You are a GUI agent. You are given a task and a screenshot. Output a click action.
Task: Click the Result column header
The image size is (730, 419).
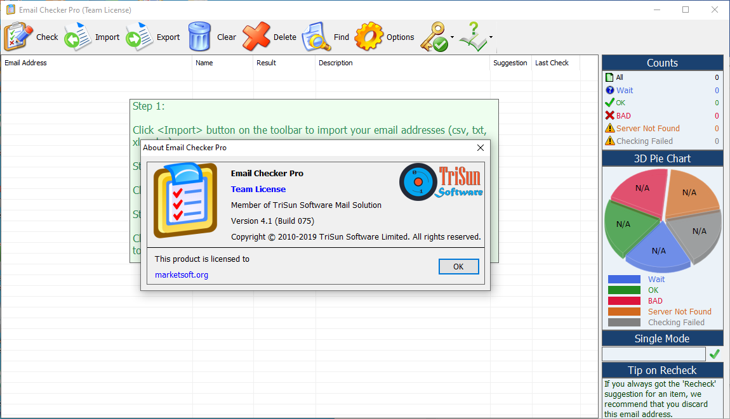[284, 63]
